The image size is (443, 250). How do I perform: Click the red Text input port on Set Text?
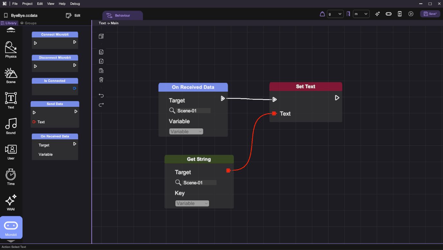274,113
